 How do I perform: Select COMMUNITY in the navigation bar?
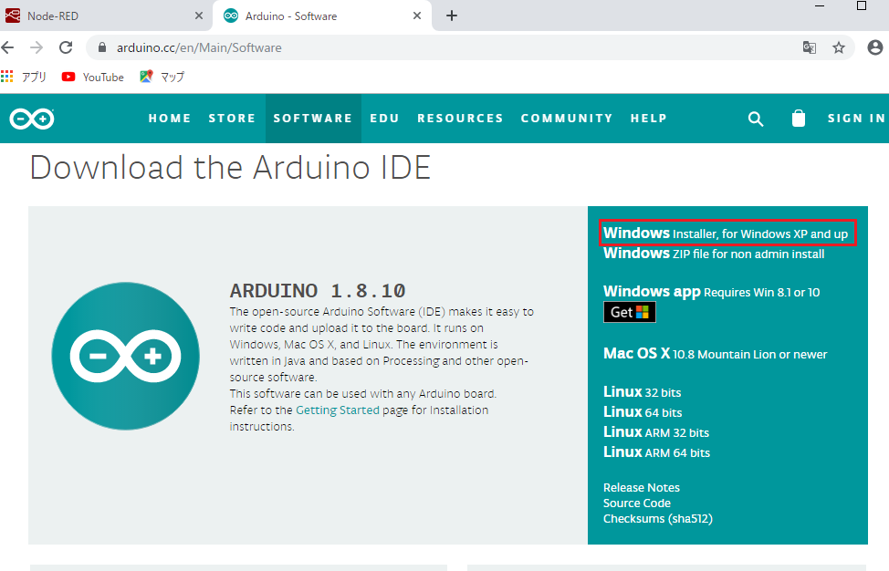(x=567, y=119)
